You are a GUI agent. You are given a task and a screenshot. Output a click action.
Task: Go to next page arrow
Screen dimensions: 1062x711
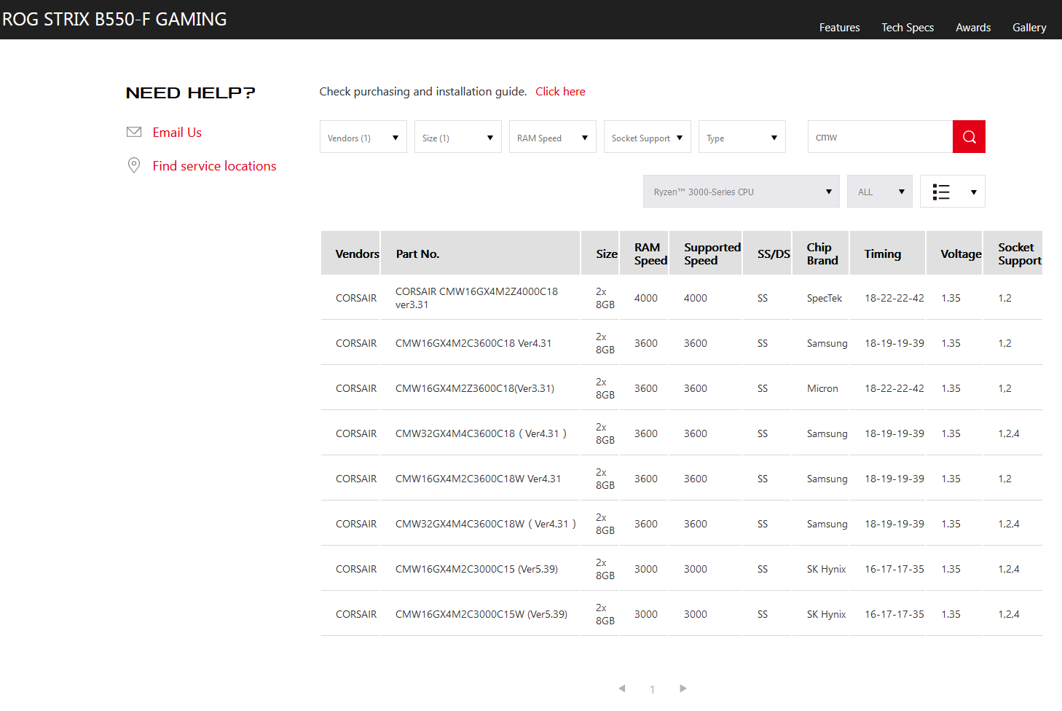click(683, 688)
